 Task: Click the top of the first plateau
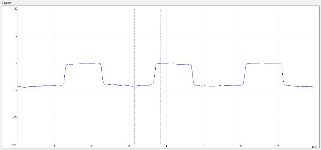pyautogui.click(x=83, y=64)
